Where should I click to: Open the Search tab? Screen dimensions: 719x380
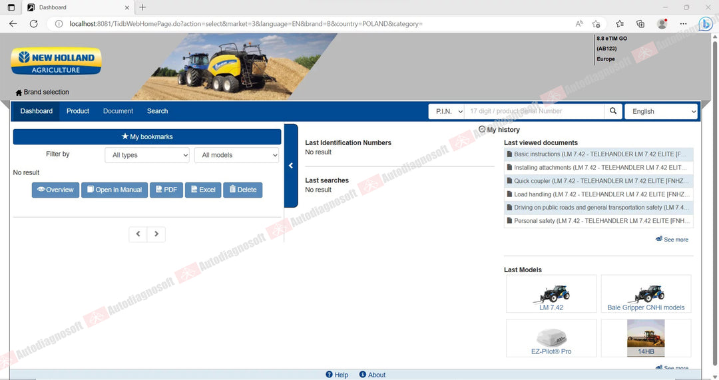tap(157, 111)
